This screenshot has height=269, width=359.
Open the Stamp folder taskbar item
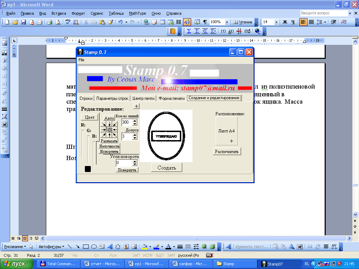pyautogui.click(x=235, y=264)
